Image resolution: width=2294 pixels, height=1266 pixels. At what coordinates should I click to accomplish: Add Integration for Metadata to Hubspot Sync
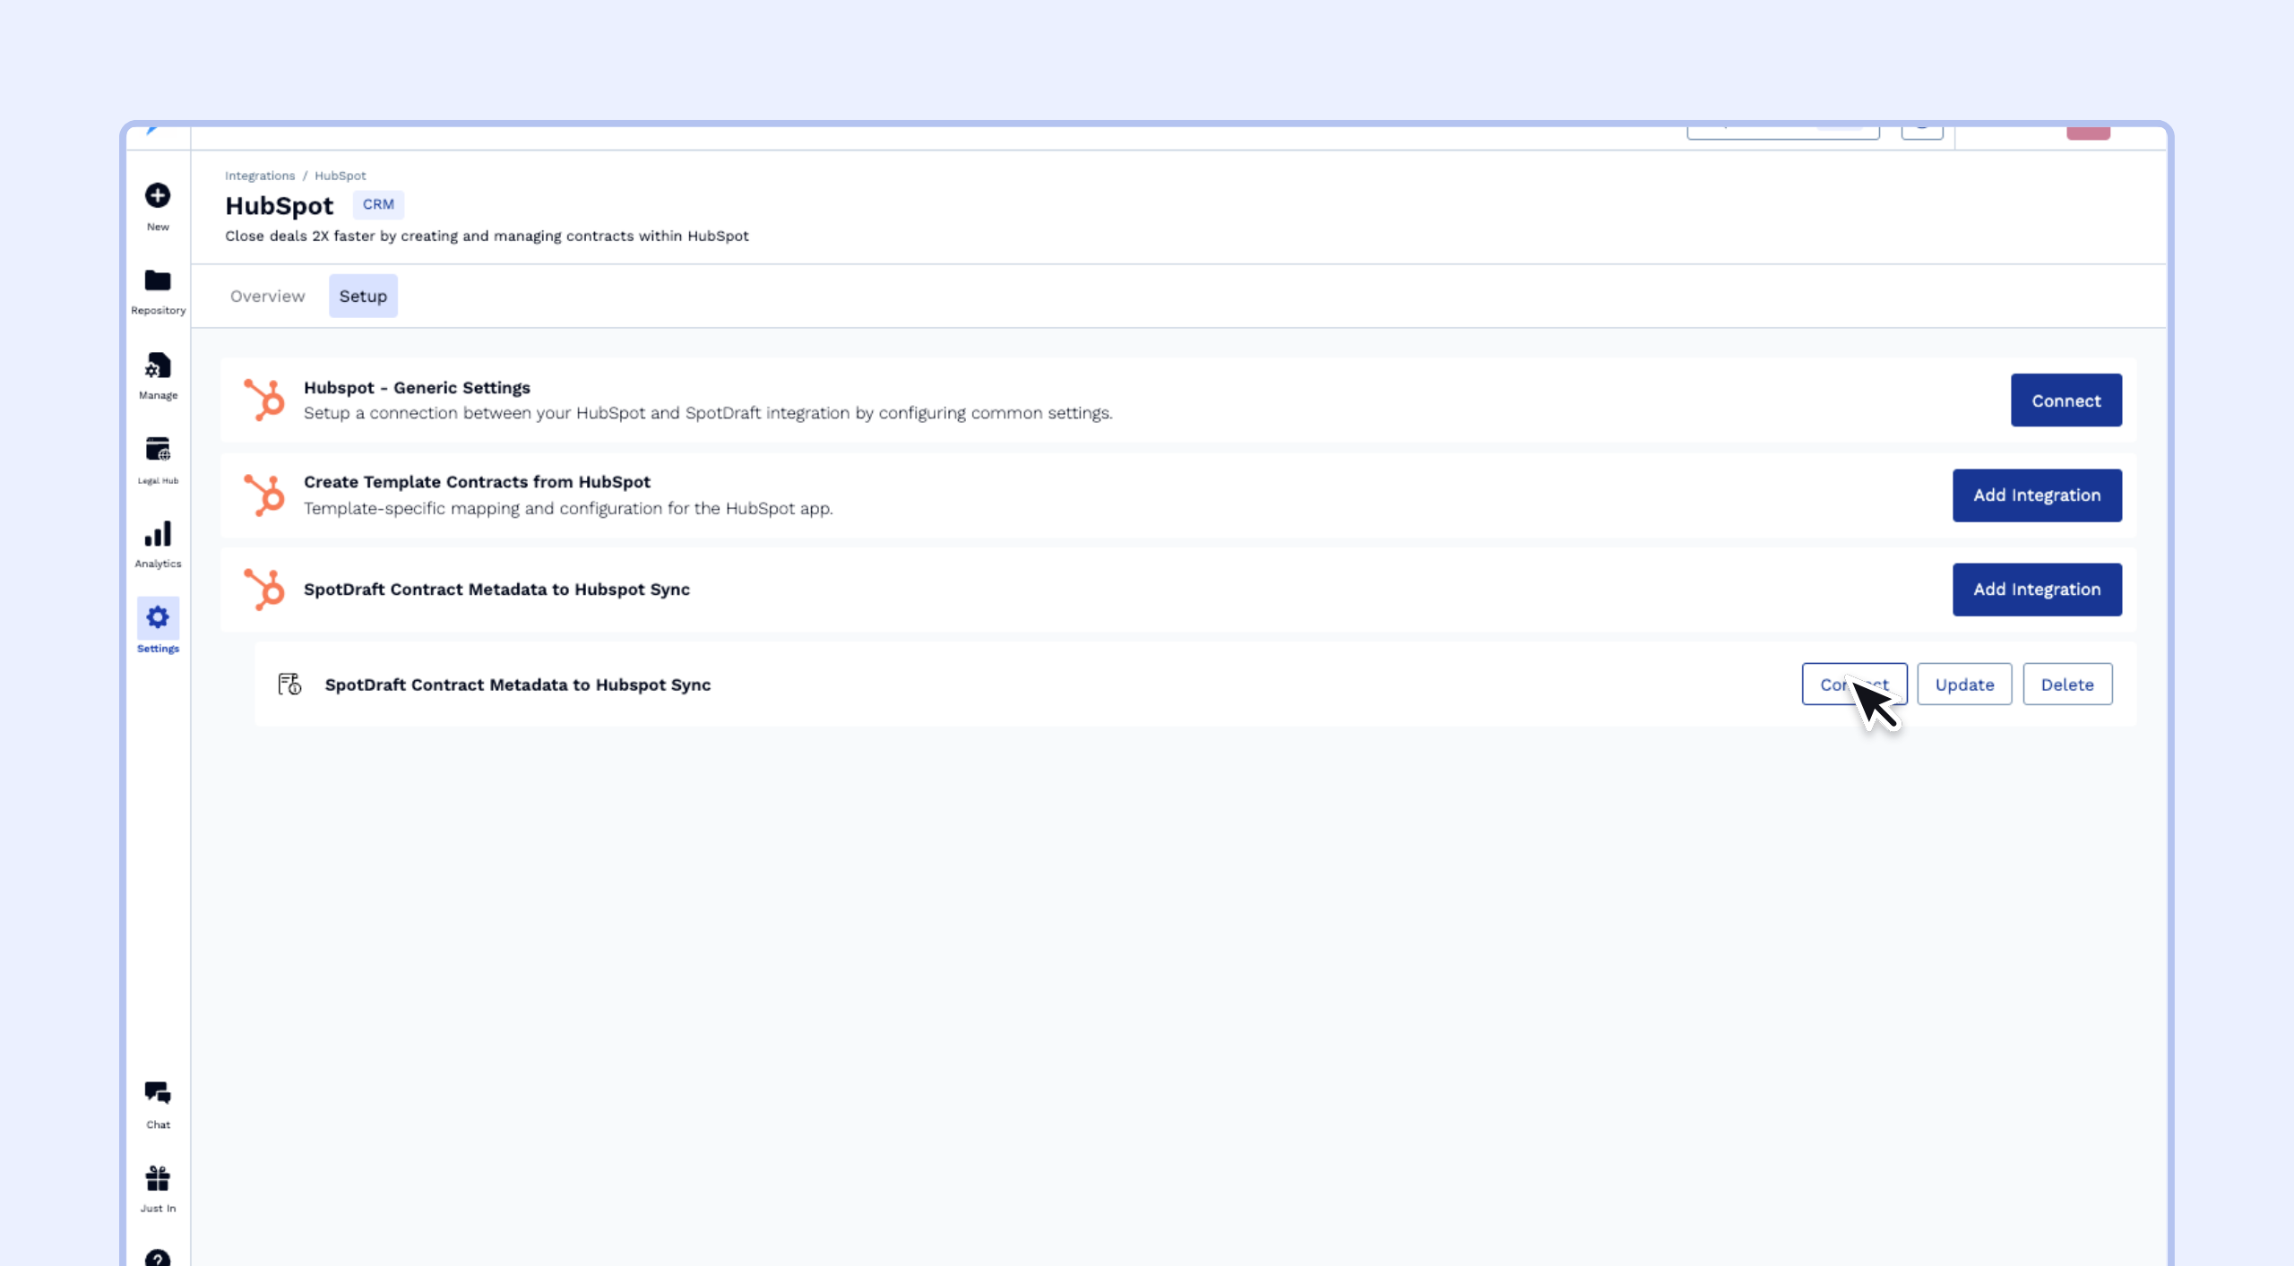[2036, 590]
